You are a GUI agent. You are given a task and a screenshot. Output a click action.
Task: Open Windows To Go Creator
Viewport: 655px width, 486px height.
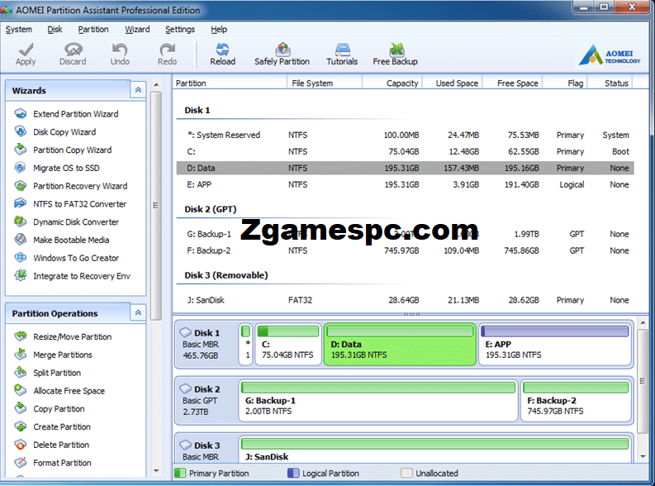tap(76, 258)
